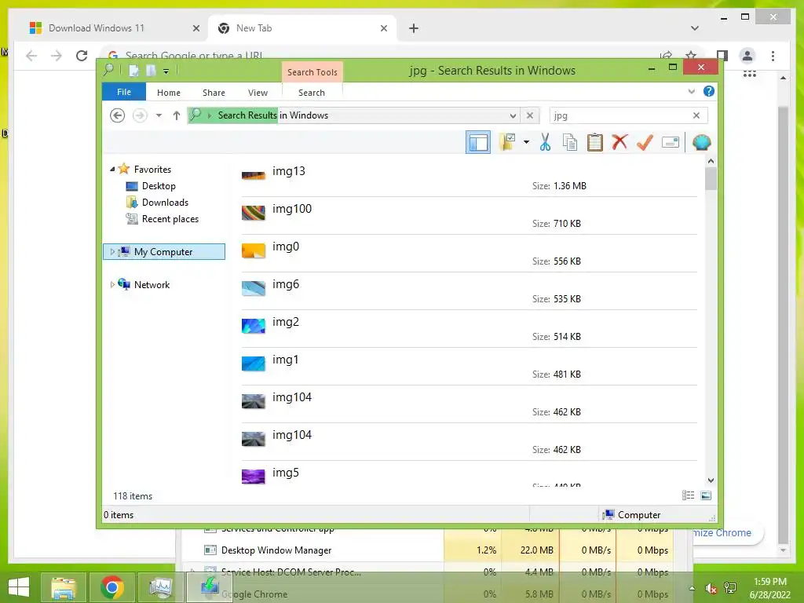Click quick access New folder icon
804x603 pixels.
tap(151, 70)
